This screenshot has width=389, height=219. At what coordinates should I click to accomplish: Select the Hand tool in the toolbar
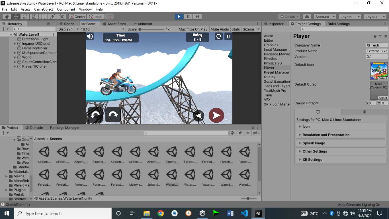6,17
